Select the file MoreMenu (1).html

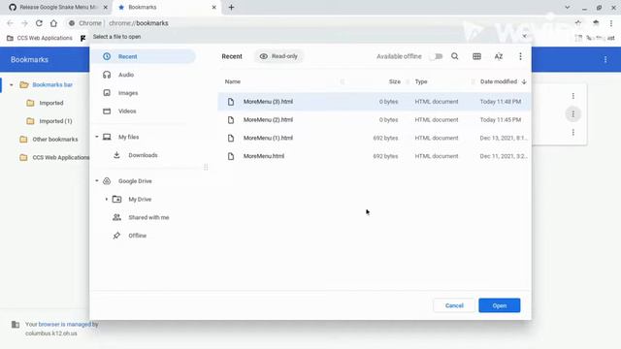click(x=375, y=138)
